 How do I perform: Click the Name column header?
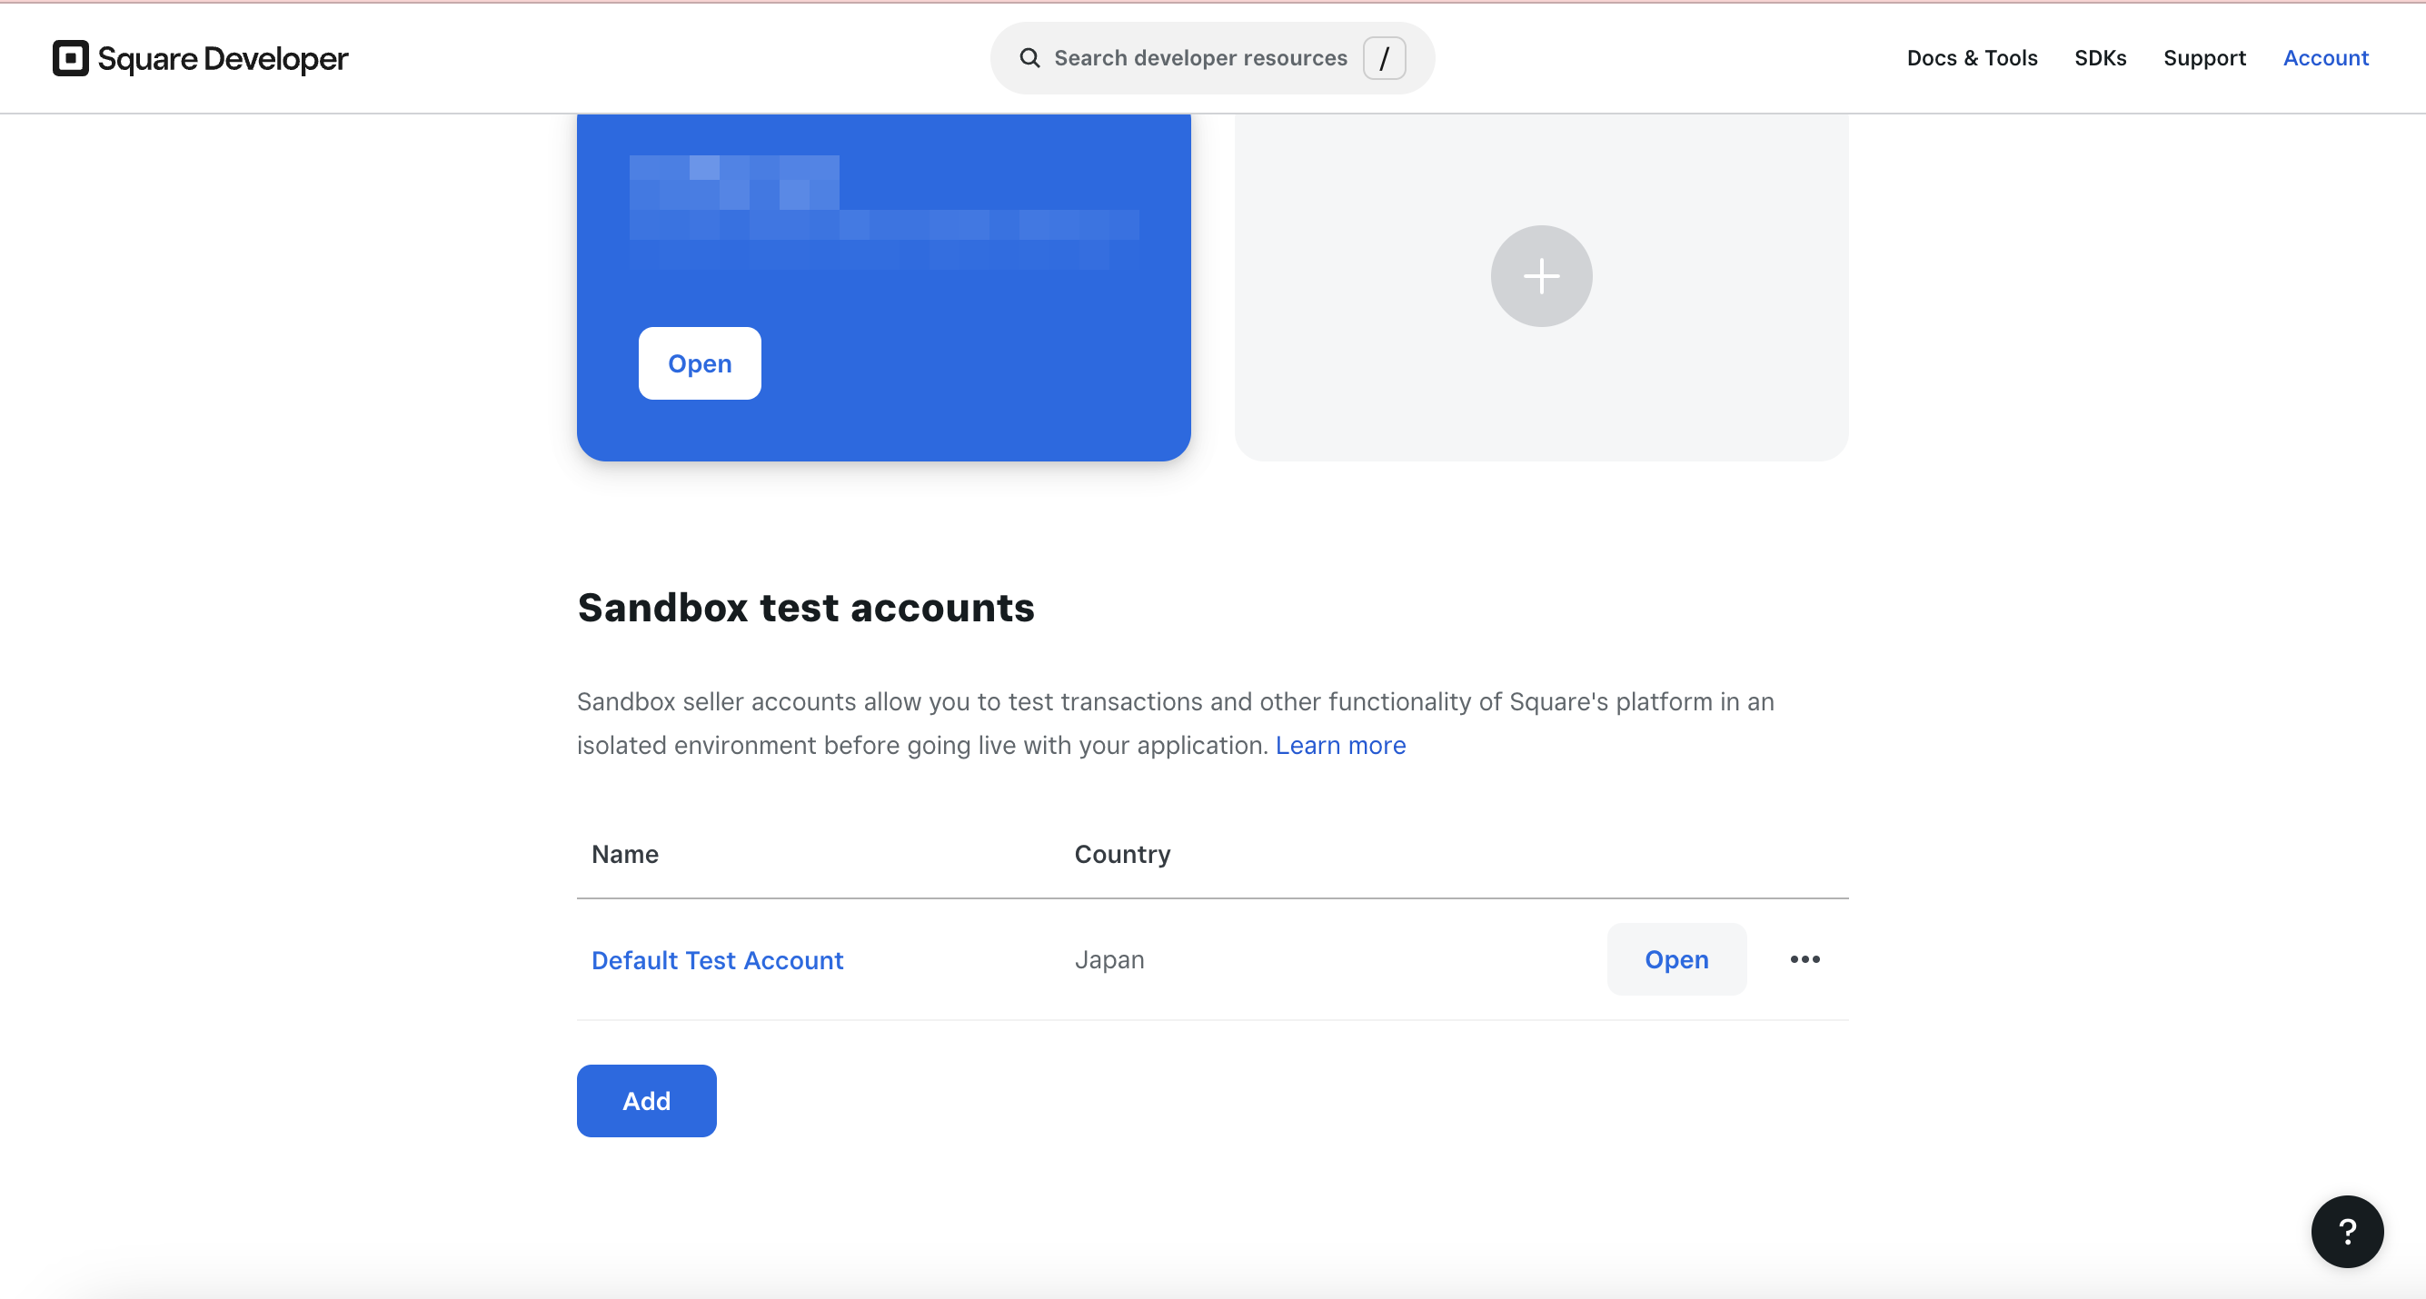624,854
